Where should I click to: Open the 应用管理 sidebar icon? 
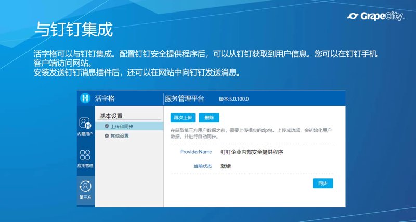(85, 158)
